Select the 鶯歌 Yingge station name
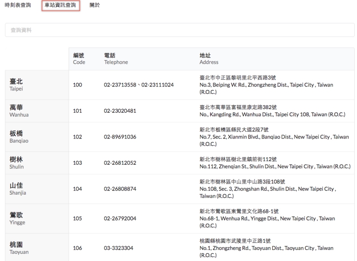Image resolution: width=357 pixels, height=261 pixels. [x=17, y=218]
